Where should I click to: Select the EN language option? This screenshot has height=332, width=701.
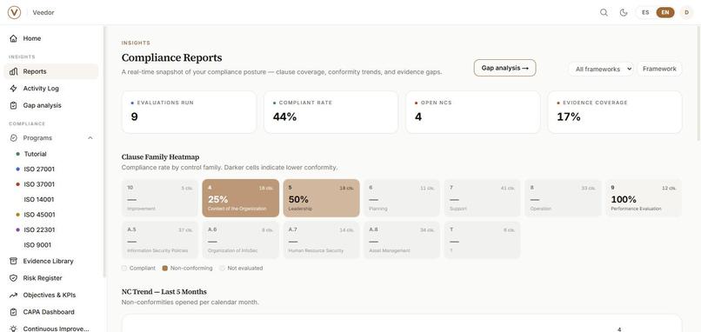pos(665,12)
